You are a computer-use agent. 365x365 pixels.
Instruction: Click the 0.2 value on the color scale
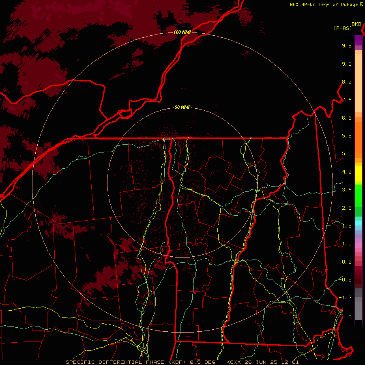pyautogui.click(x=347, y=262)
